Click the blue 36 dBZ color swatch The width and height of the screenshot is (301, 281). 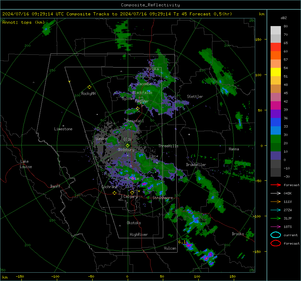pyautogui.click(x=276, y=122)
